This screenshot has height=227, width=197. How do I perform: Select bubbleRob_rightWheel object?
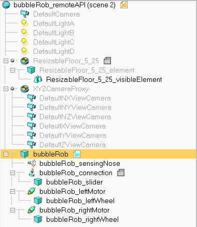(82, 219)
